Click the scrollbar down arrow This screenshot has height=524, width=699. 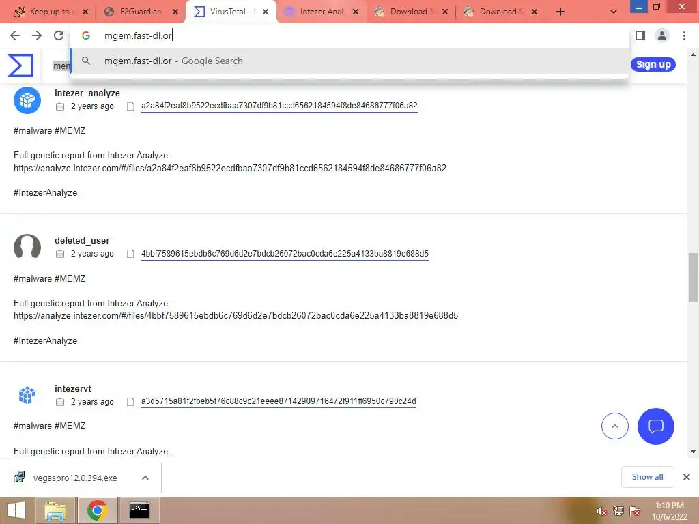pos(693,452)
